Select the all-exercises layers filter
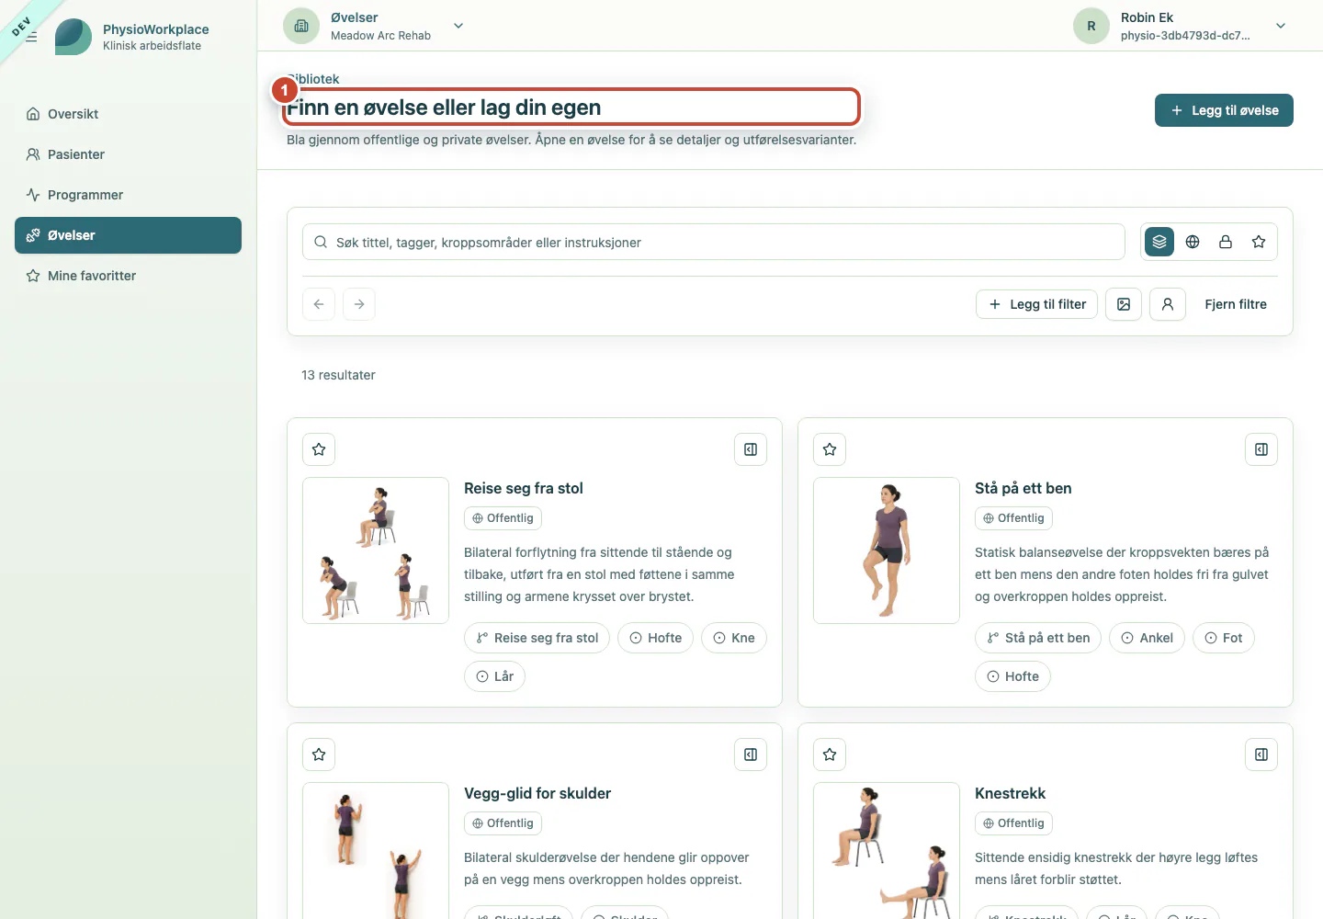The image size is (1323, 919). pos(1159,242)
